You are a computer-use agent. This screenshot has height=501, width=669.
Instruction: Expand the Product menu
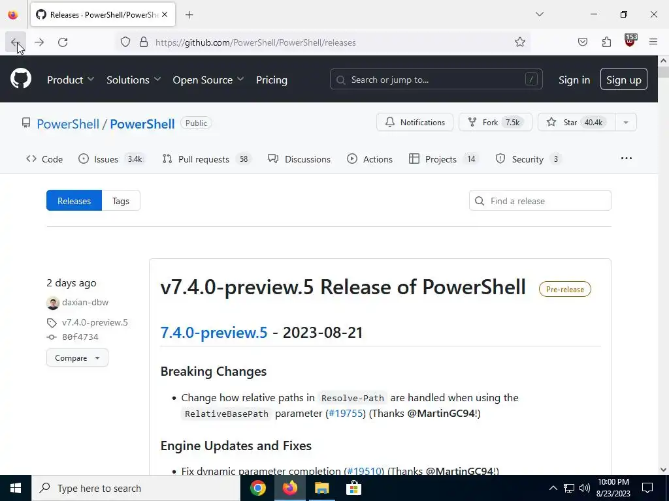71,80
